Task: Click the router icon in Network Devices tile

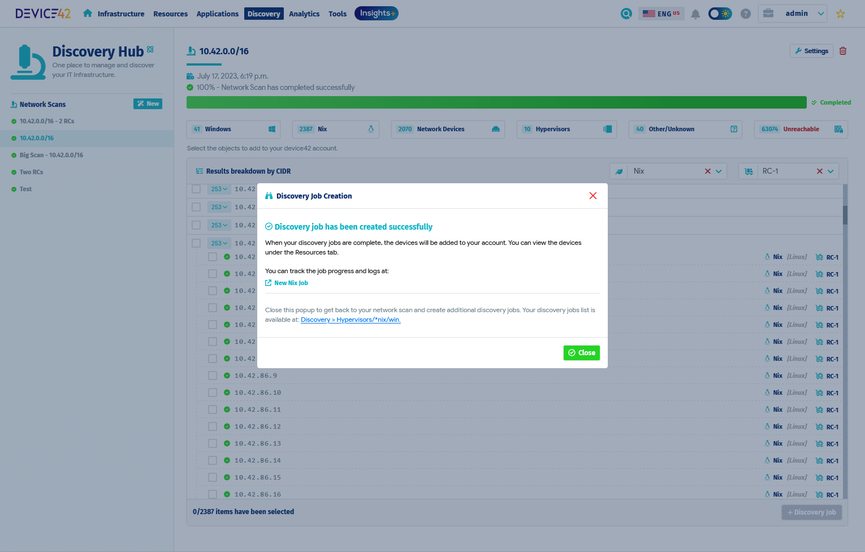Action: coord(496,129)
